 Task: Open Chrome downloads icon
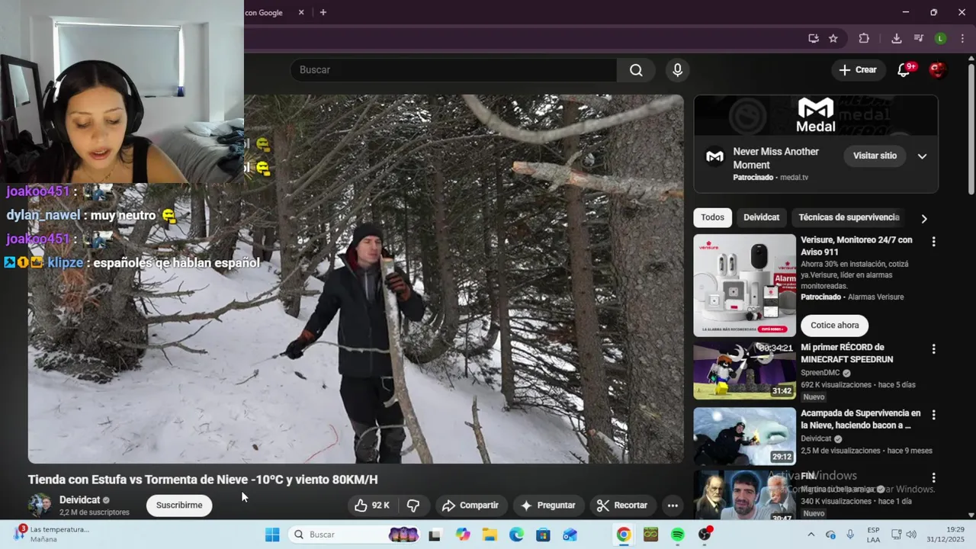(x=897, y=38)
